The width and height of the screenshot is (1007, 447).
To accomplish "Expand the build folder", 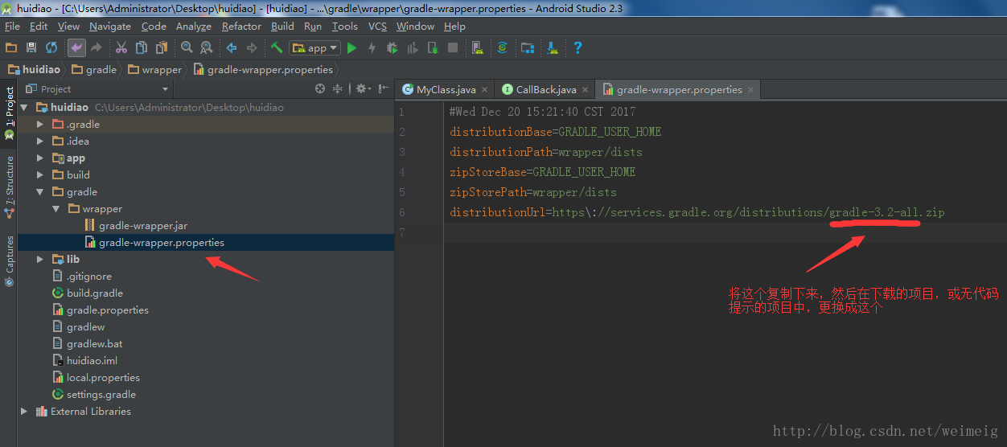I will click(x=40, y=174).
